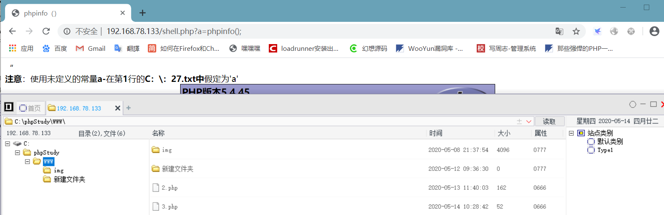Select 新建文件夹 row in file list
664x215 pixels.
click(357, 169)
